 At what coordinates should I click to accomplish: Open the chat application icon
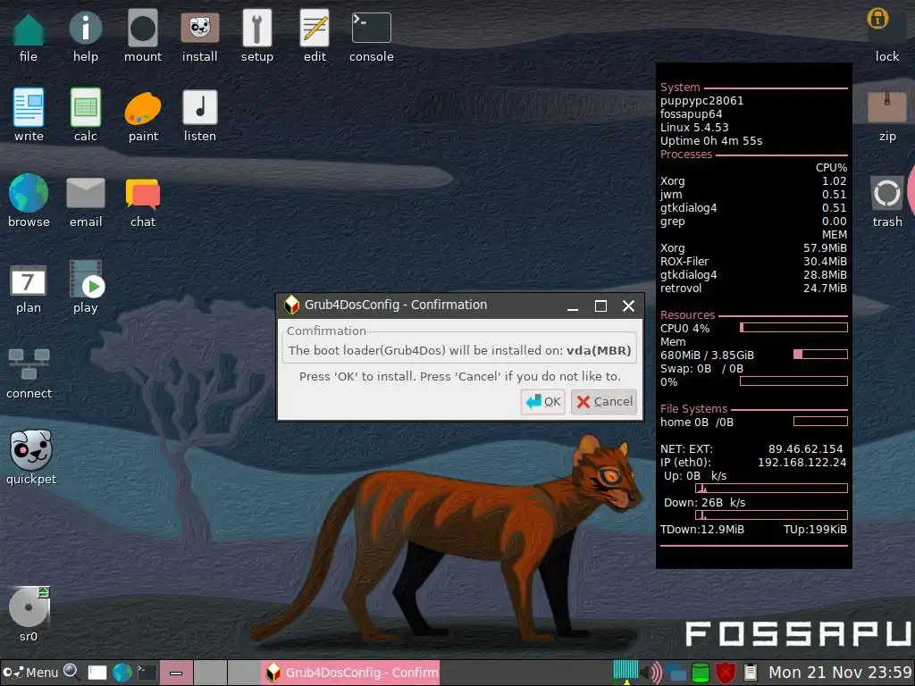click(142, 194)
